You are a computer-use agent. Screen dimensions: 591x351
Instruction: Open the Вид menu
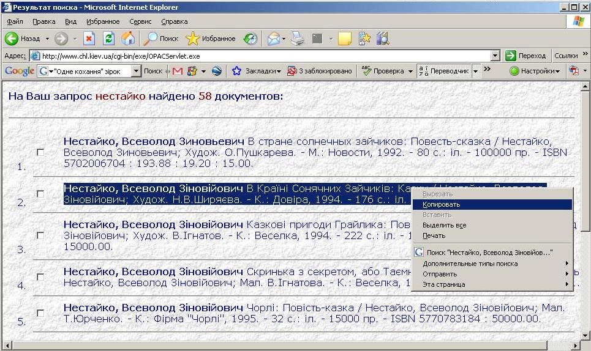click(70, 21)
